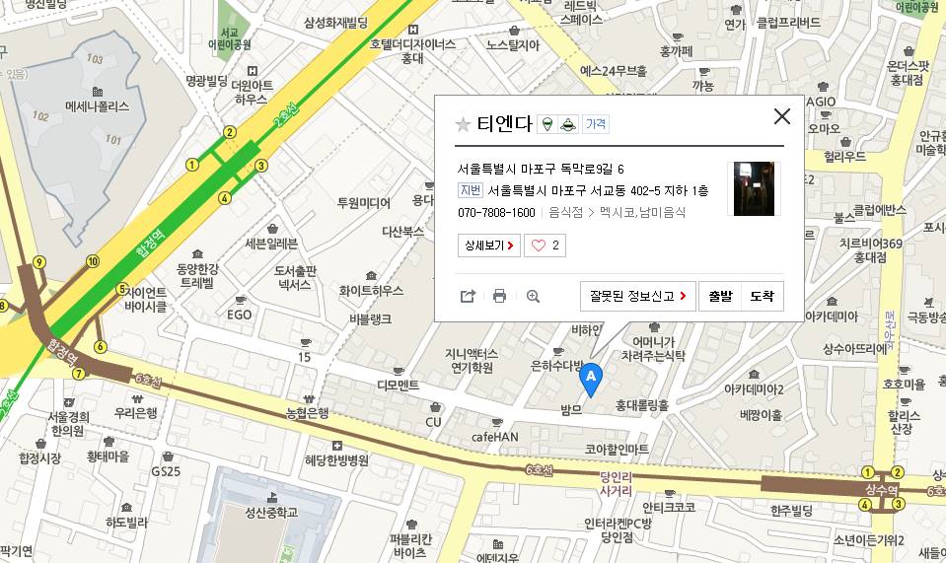Open 잘못된 정보신고 report link
The width and height of the screenshot is (946, 563).
click(637, 296)
